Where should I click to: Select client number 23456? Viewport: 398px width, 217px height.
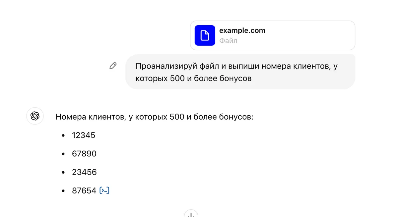[84, 172]
